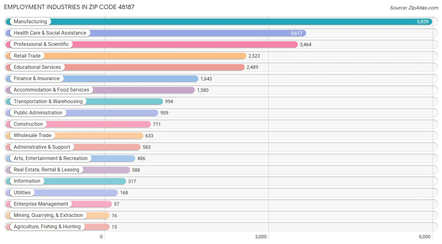Select the Administrative & Support label
442x244 pixels.
(42, 147)
